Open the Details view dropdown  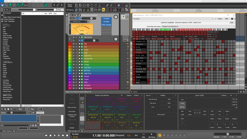(60, 10)
